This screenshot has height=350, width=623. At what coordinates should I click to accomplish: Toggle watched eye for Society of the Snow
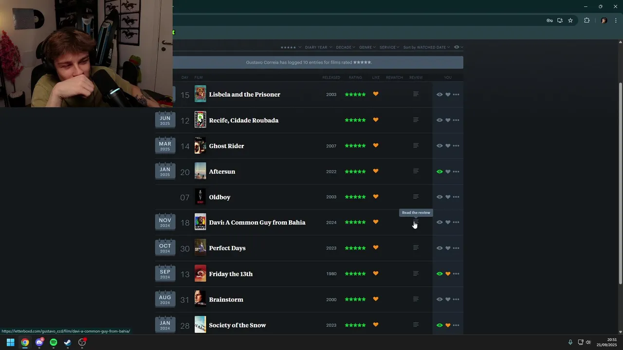coord(440,325)
